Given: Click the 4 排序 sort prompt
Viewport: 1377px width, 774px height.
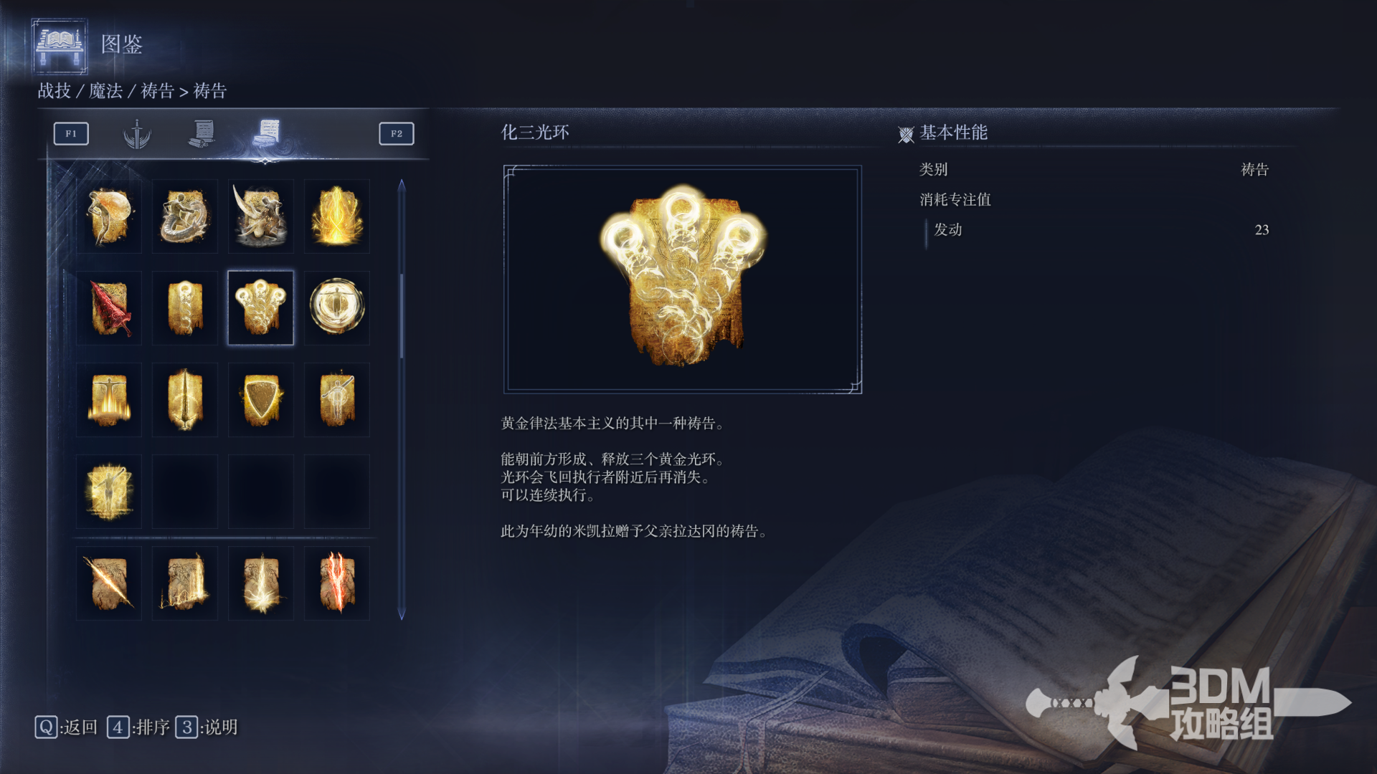Looking at the screenshot, I should pyautogui.click(x=138, y=727).
